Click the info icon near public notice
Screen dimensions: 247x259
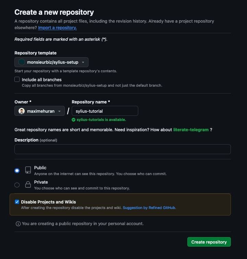tap(18, 224)
